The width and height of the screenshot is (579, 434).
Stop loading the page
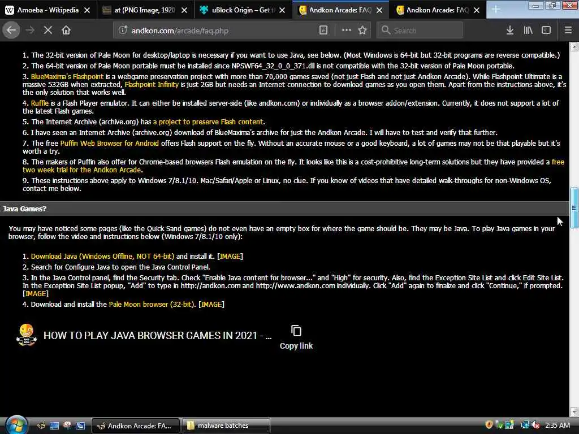coord(47,31)
